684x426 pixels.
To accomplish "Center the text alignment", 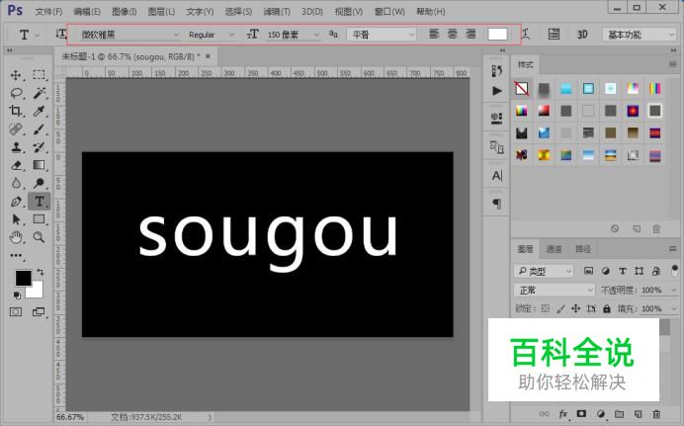I will click(453, 34).
